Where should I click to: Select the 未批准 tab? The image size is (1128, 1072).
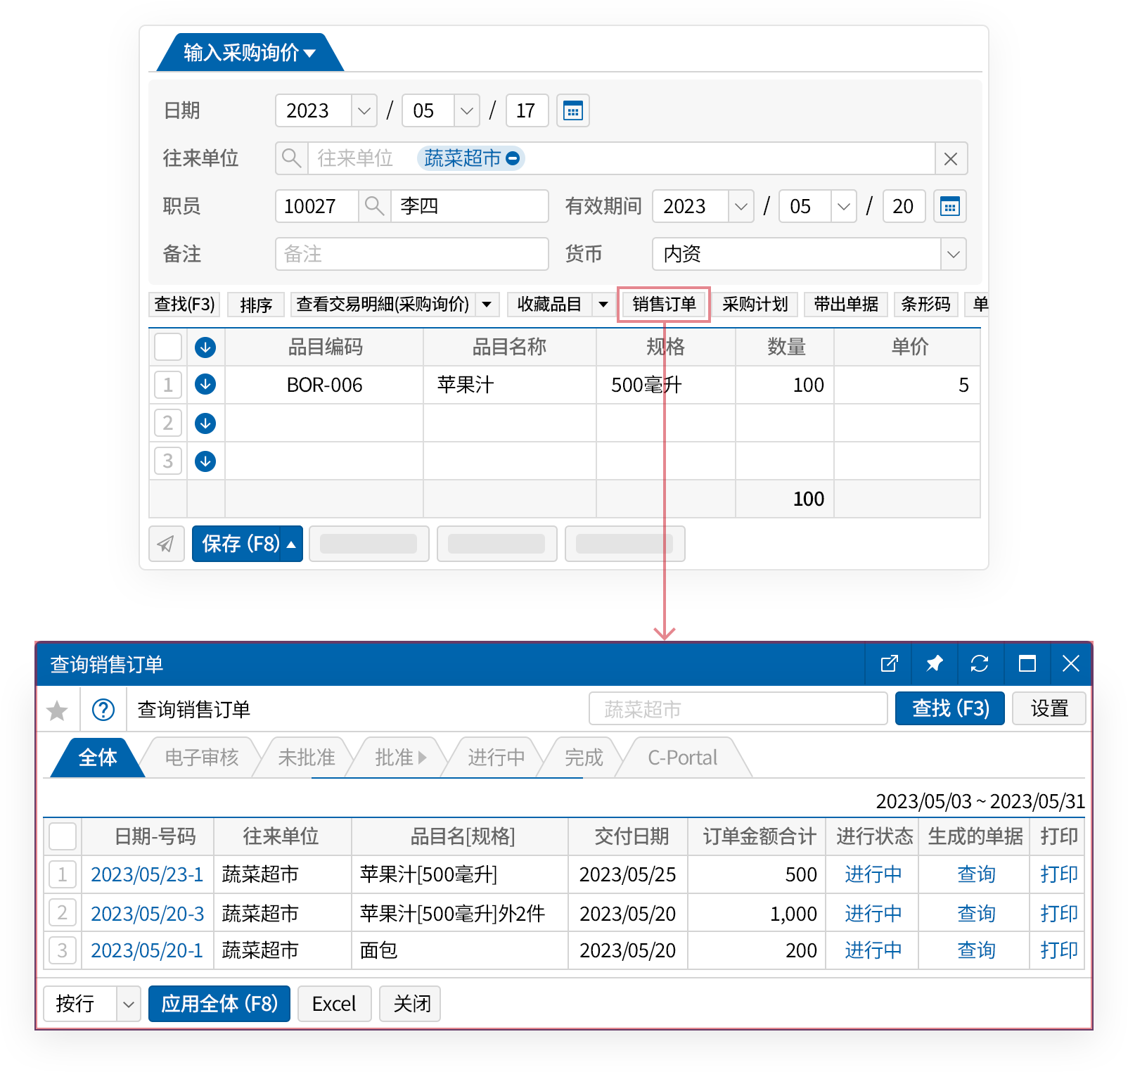(x=307, y=758)
